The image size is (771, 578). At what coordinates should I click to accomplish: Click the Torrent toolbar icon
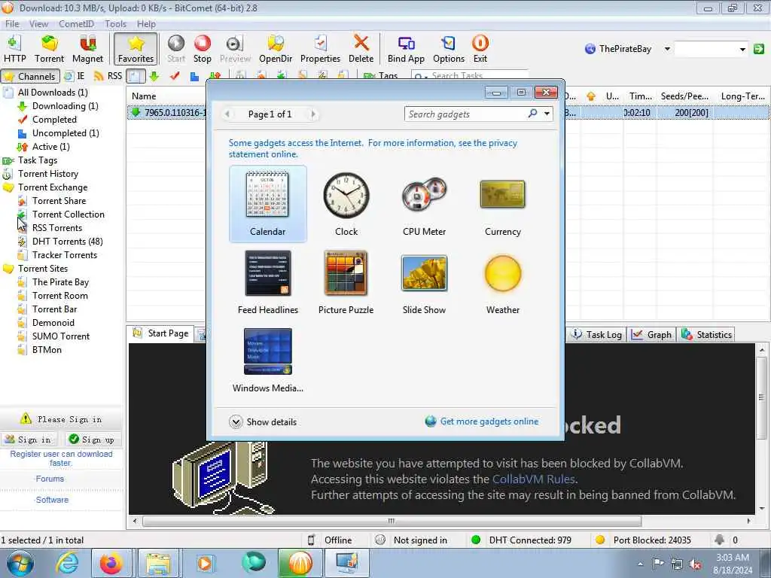pos(49,49)
